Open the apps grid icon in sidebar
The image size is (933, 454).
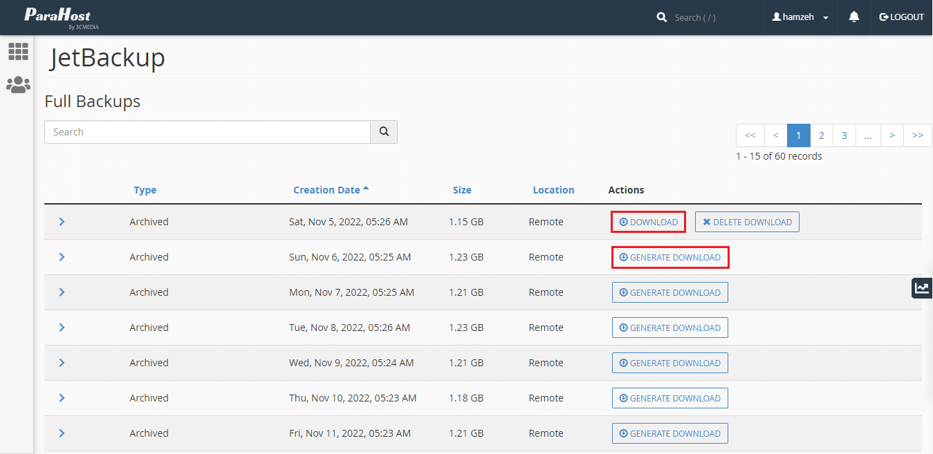click(x=18, y=51)
